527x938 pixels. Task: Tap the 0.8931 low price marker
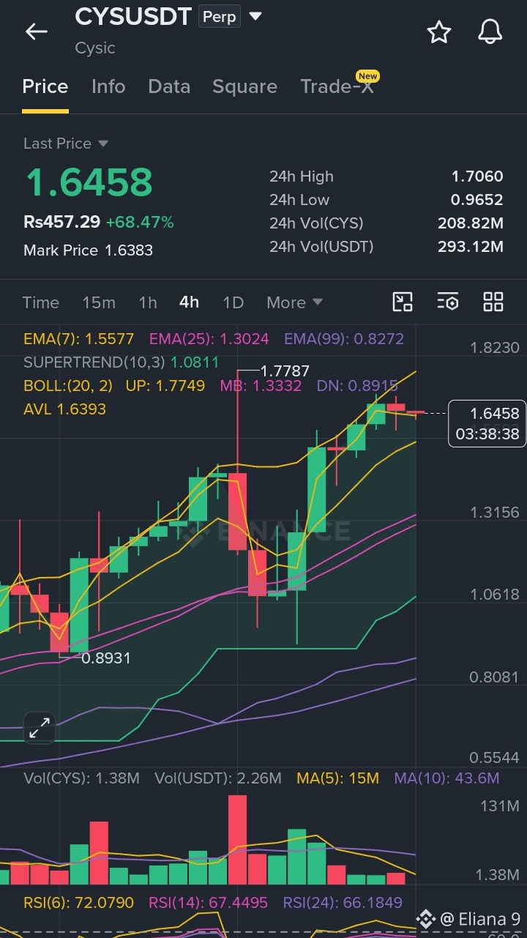click(106, 658)
